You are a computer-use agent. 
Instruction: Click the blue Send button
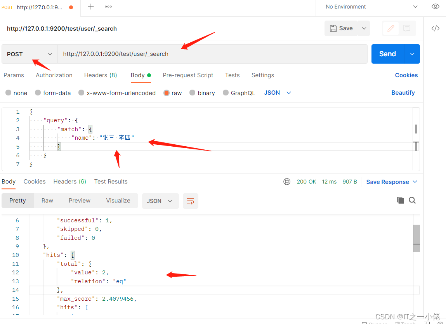point(387,54)
